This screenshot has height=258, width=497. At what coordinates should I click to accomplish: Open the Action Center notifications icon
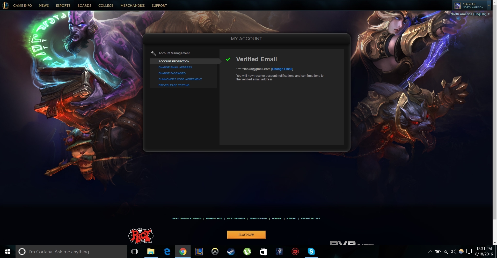pos(469,252)
